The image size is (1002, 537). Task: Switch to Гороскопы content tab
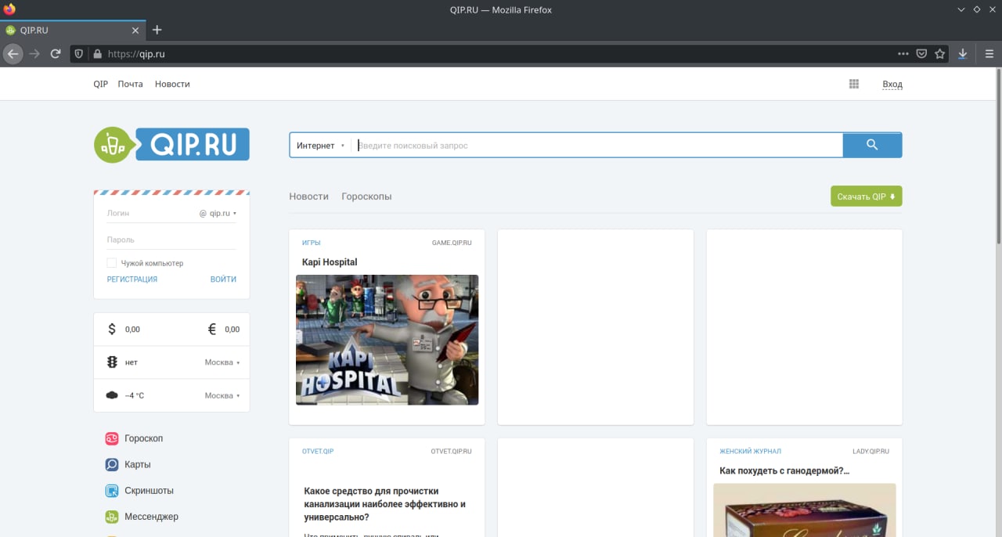click(366, 196)
